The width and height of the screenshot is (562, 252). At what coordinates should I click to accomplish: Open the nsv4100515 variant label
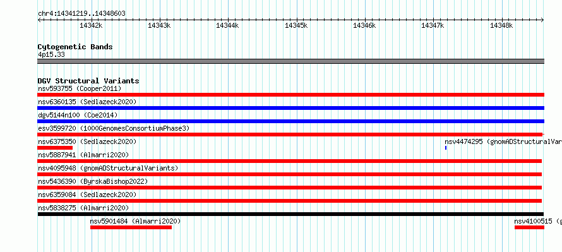coord(538,221)
